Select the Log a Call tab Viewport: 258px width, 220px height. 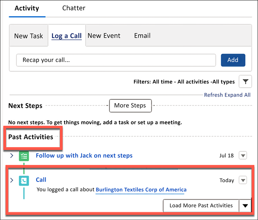click(67, 36)
